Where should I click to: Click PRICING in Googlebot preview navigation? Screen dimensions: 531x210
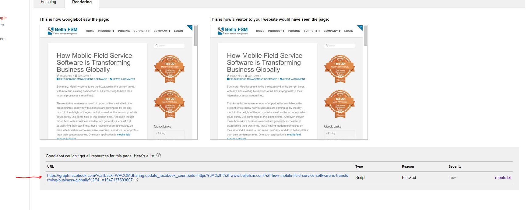(x=124, y=31)
